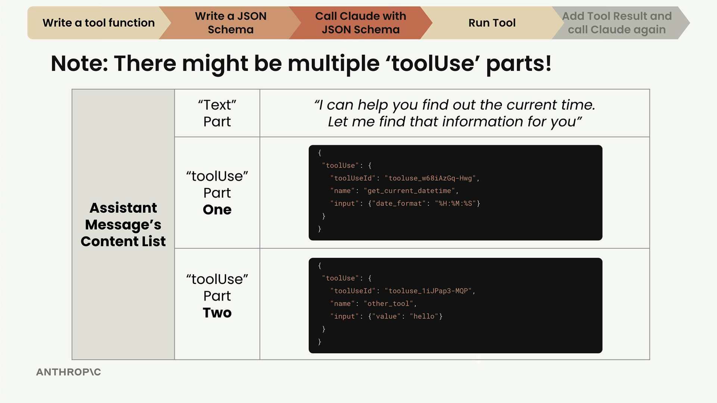Select the 'Write a JSON Schema' step
The width and height of the screenshot is (717, 403).
pos(230,23)
